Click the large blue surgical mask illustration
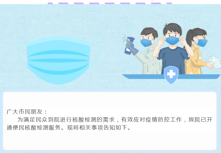The height and width of the screenshot is (153, 221). click(x=58, y=60)
